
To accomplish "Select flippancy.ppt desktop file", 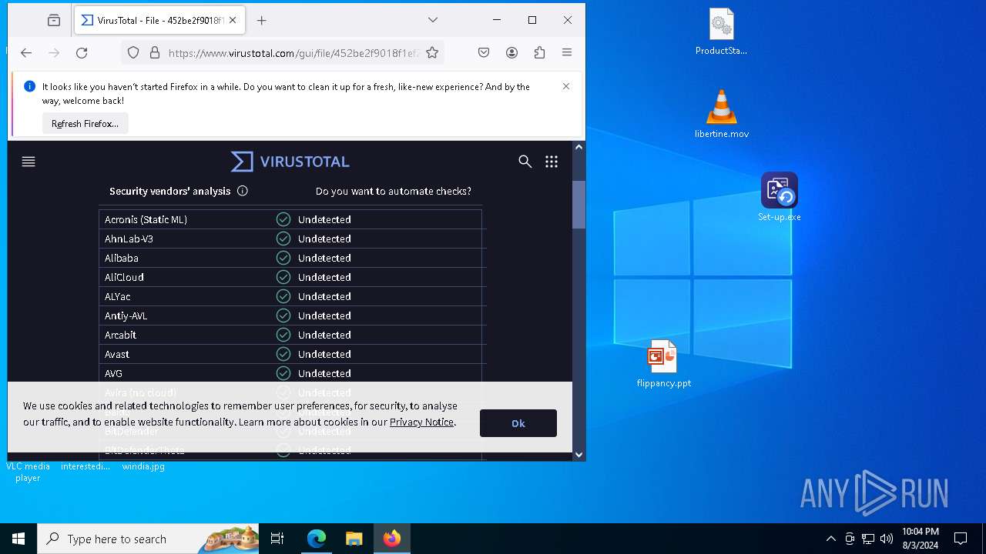I will click(x=664, y=364).
